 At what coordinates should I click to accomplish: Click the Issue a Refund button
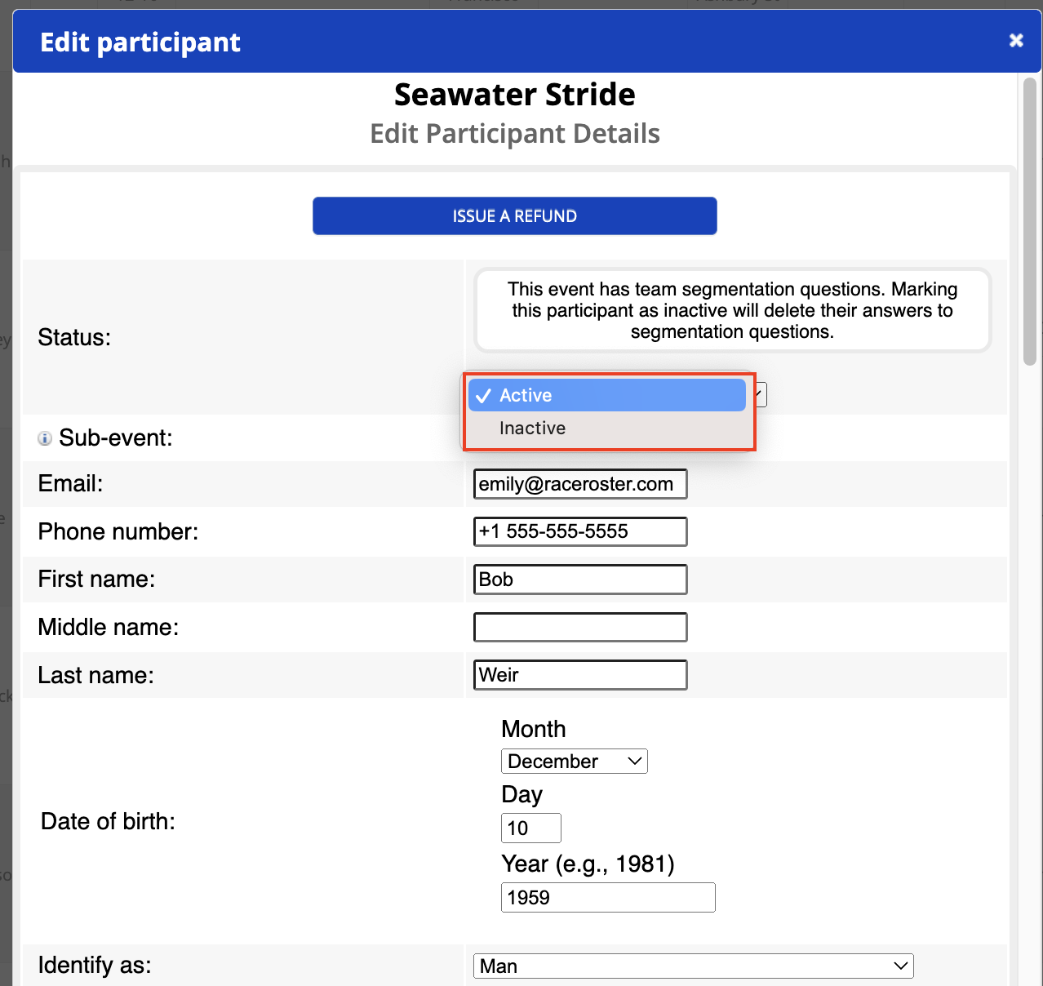(515, 216)
